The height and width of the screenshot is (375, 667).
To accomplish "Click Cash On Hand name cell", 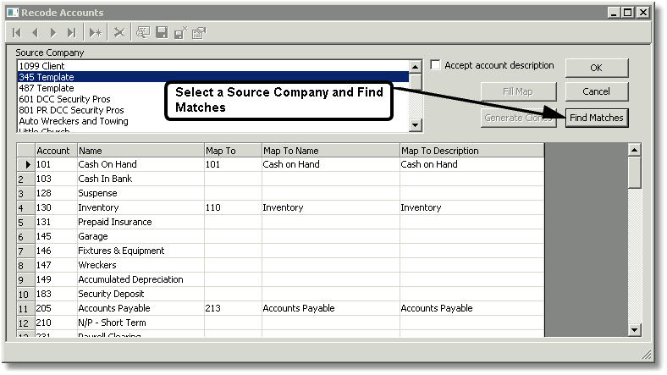I will [x=141, y=164].
